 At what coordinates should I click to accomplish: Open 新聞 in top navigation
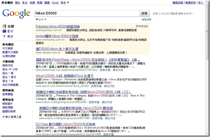click(x=40, y=2)
